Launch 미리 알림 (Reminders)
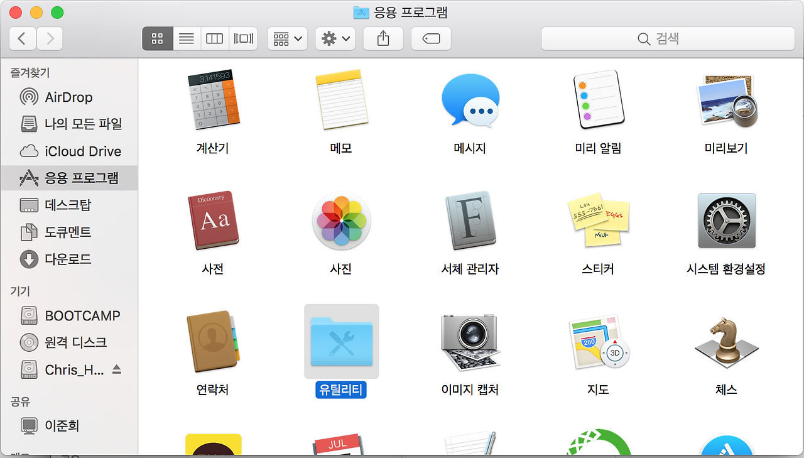The height and width of the screenshot is (458, 804). tap(598, 101)
